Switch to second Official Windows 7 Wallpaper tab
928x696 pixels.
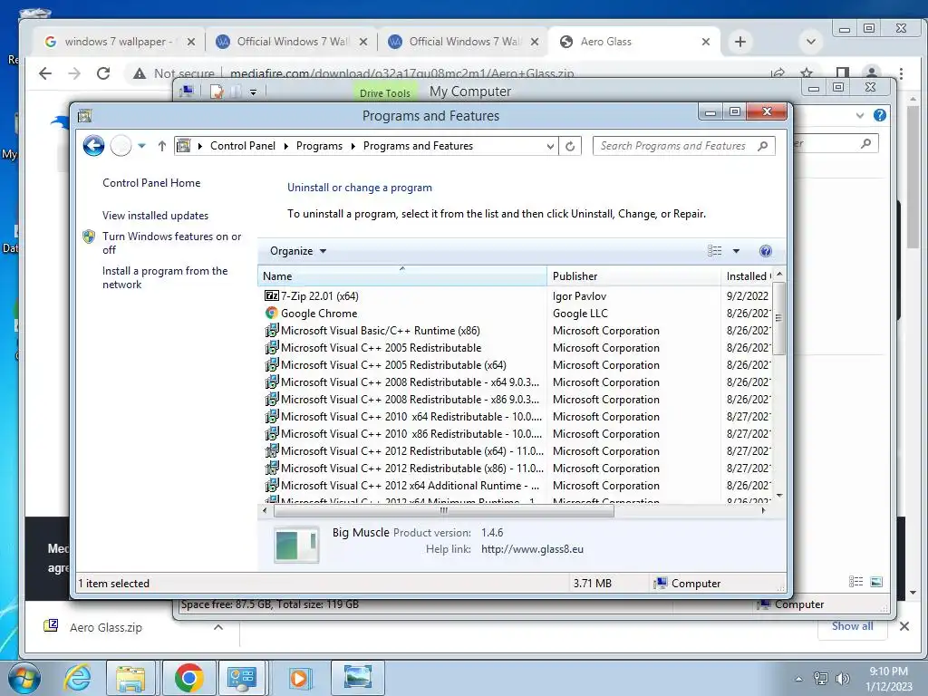[461, 42]
